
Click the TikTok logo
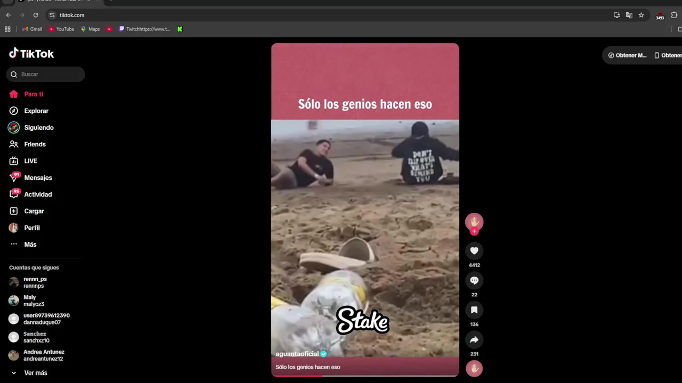[x=31, y=53]
